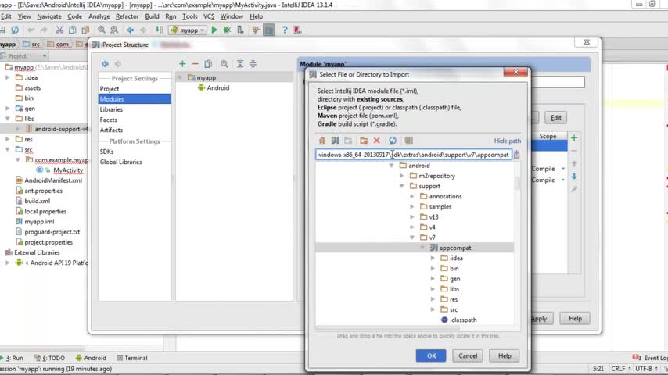
Task: Click the blue down arrow to move dependency down
Action: (574, 177)
